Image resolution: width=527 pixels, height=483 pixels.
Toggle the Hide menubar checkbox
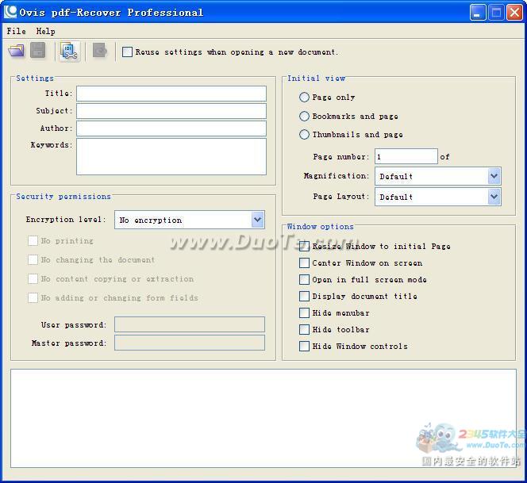(304, 313)
